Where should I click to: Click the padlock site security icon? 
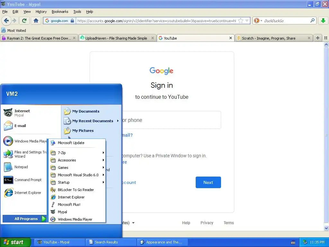(72, 21)
